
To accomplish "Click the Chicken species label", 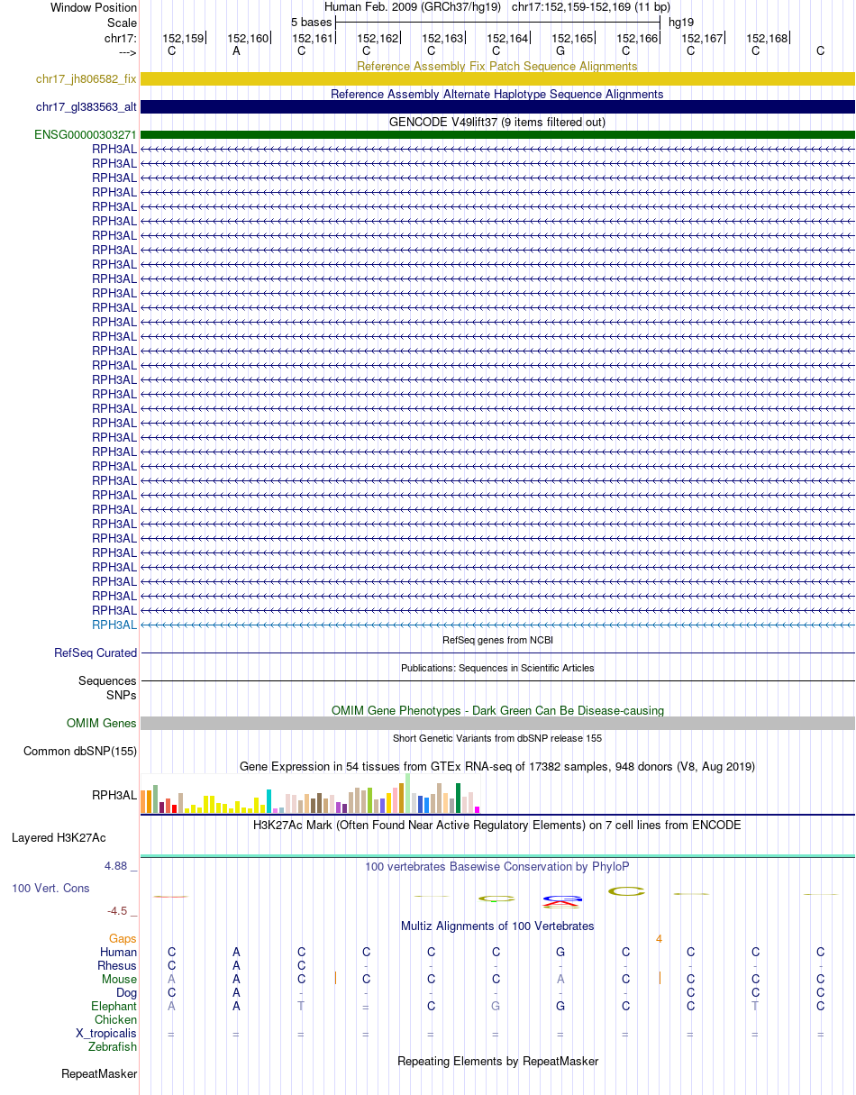I will [x=116, y=1019].
